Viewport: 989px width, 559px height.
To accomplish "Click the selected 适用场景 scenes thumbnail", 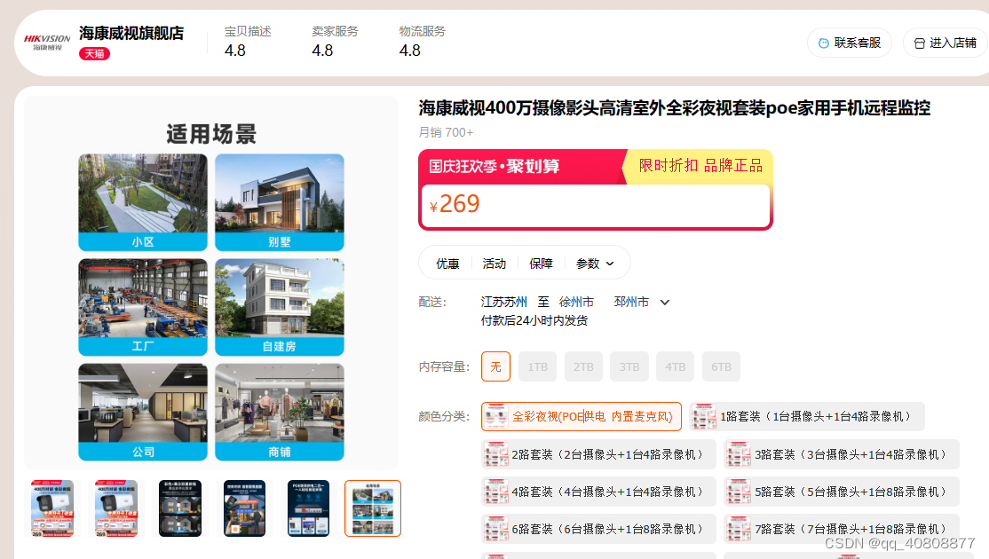I will 373,508.
